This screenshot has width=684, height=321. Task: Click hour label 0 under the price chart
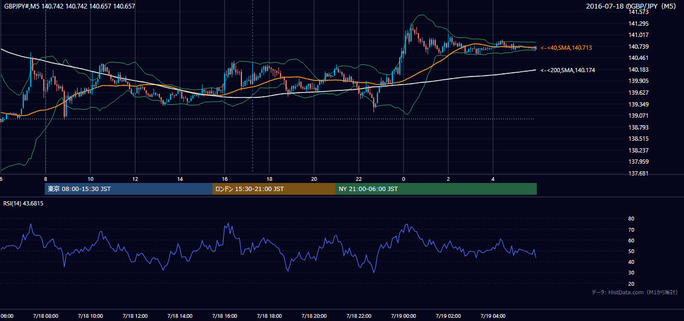pyautogui.click(x=404, y=179)
